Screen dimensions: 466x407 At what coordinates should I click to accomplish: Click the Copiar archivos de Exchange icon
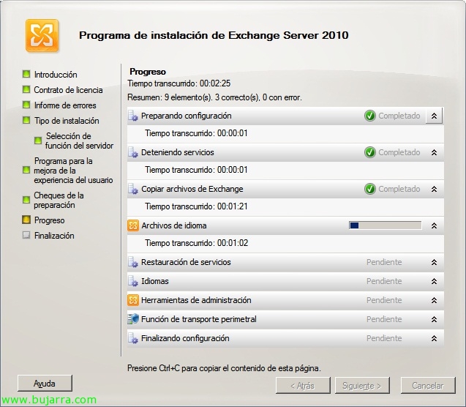133,189
